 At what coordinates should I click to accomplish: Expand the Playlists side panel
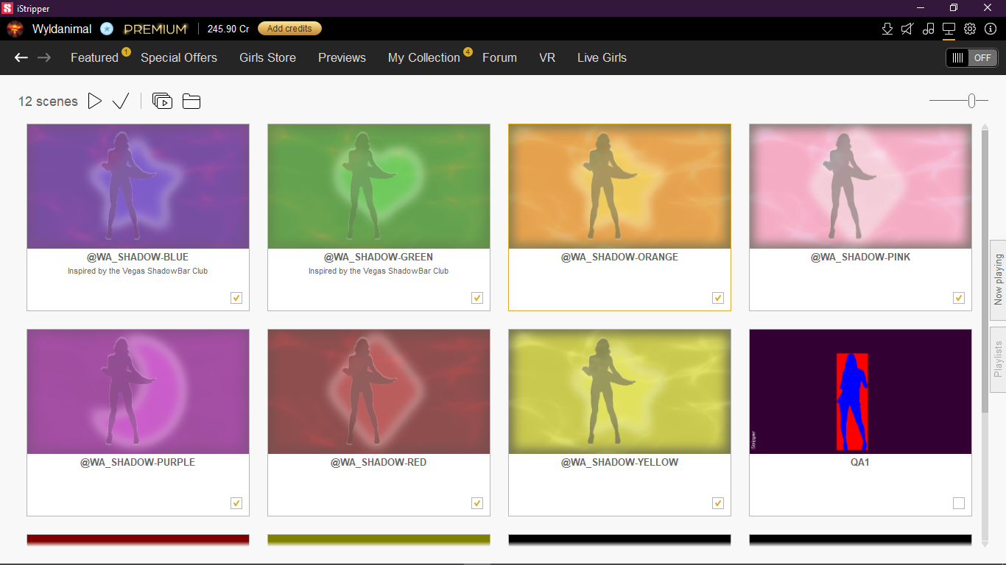coord(998,358)
